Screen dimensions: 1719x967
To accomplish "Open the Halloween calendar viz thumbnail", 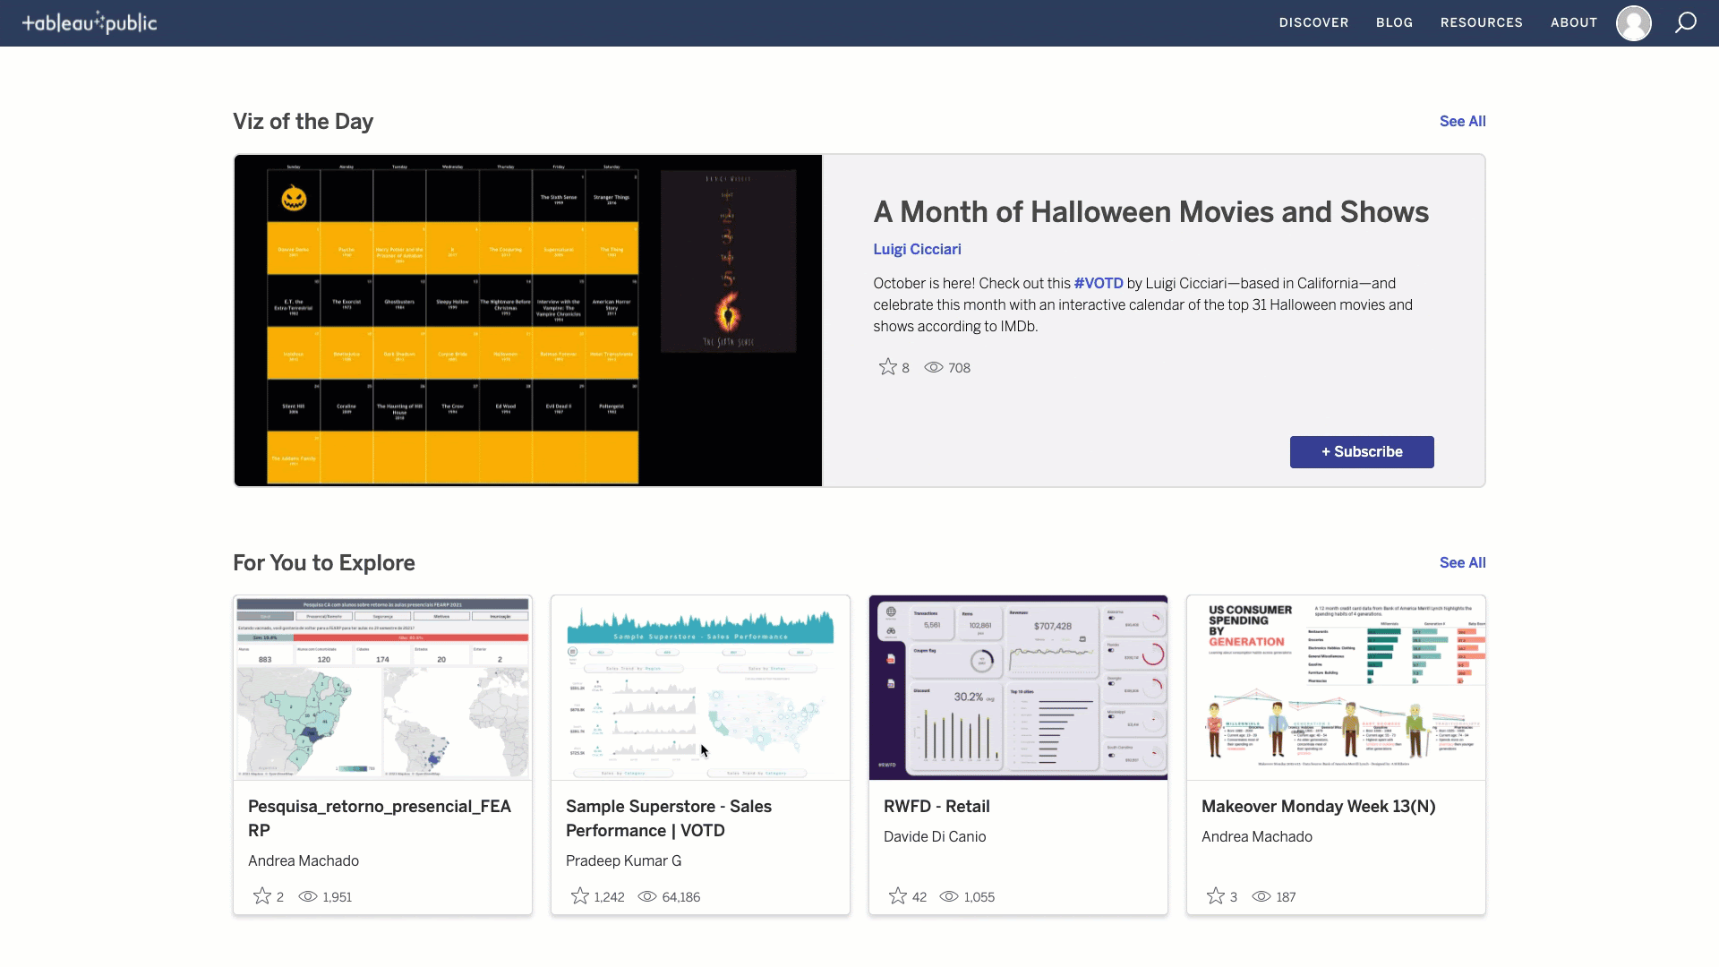I will pyautogui.click(x=528, y=321).
